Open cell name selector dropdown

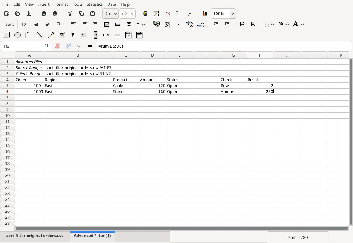tap(47, 46)
